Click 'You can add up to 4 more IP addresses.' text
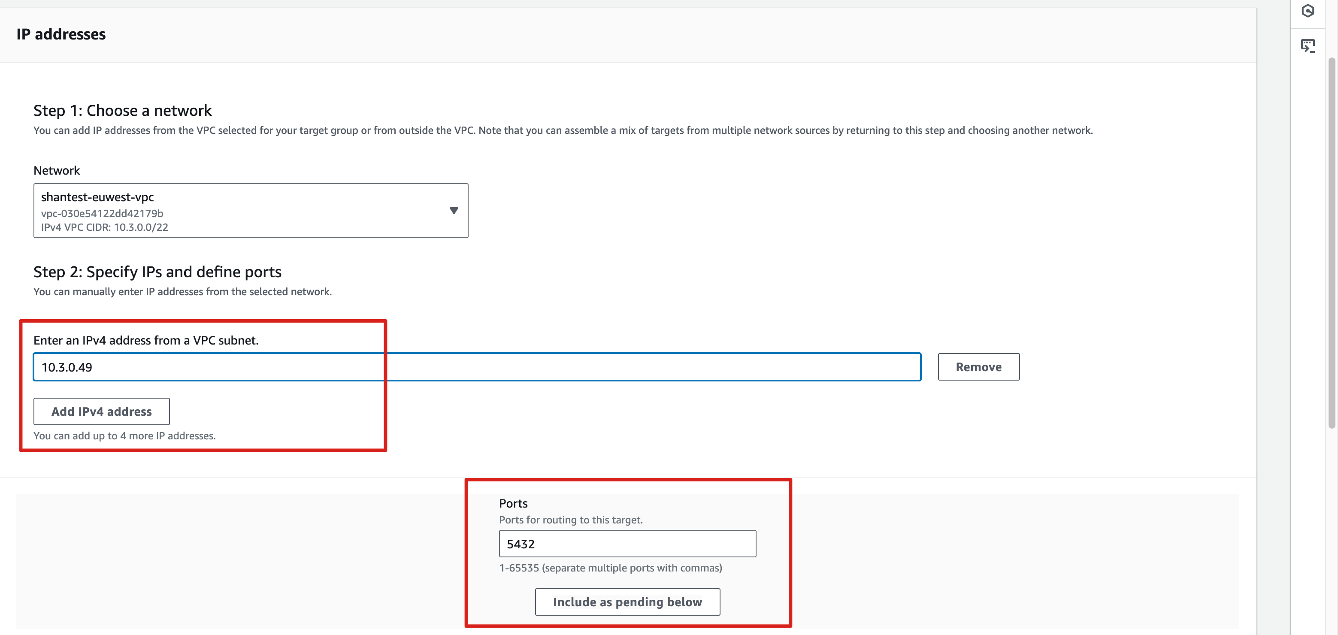The image size is (1338, 635). (124, 435)
